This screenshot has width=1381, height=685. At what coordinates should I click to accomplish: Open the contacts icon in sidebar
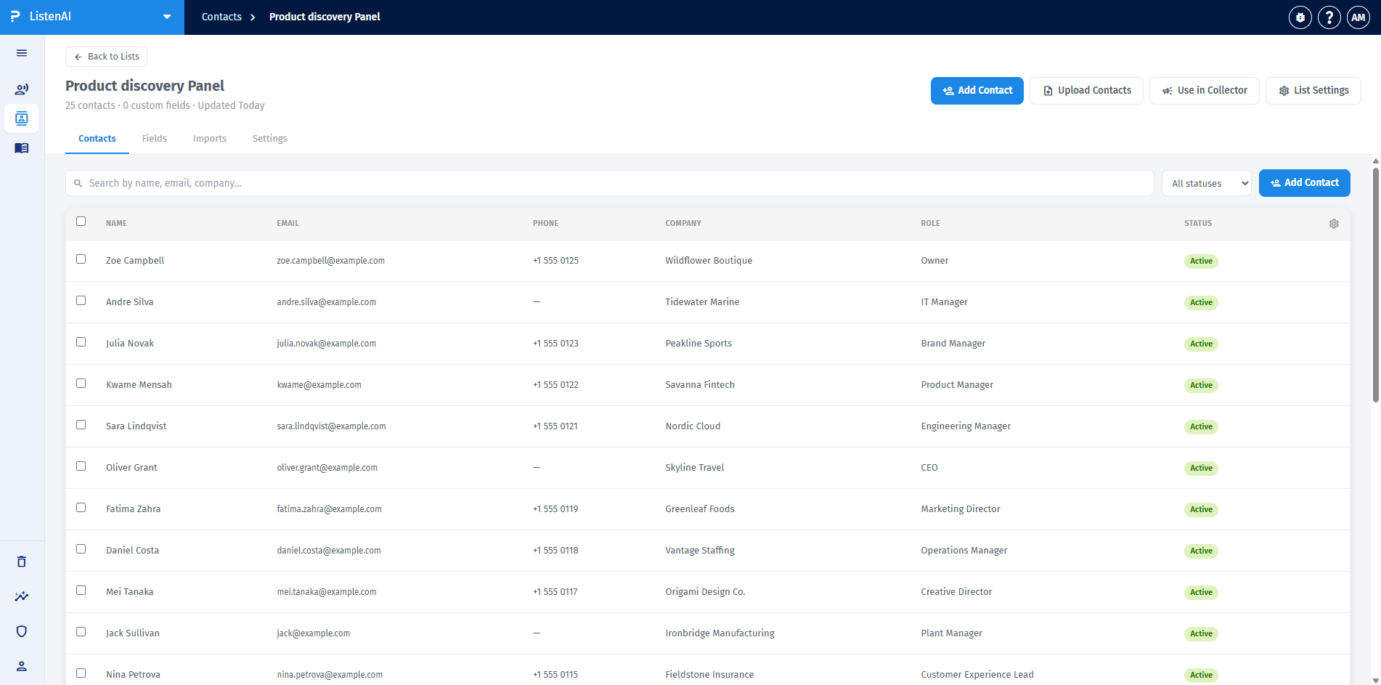click(x=22, y=118)
